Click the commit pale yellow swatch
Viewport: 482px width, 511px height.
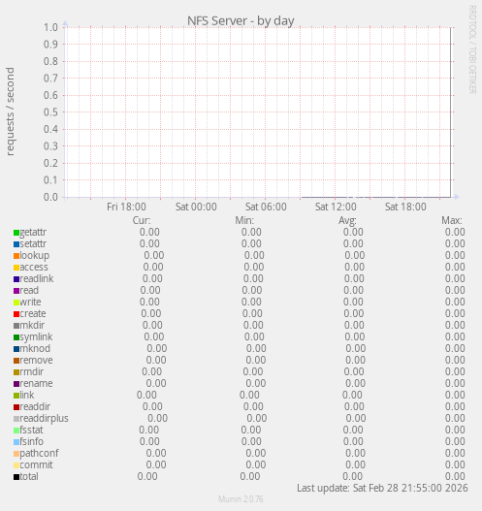16,465
